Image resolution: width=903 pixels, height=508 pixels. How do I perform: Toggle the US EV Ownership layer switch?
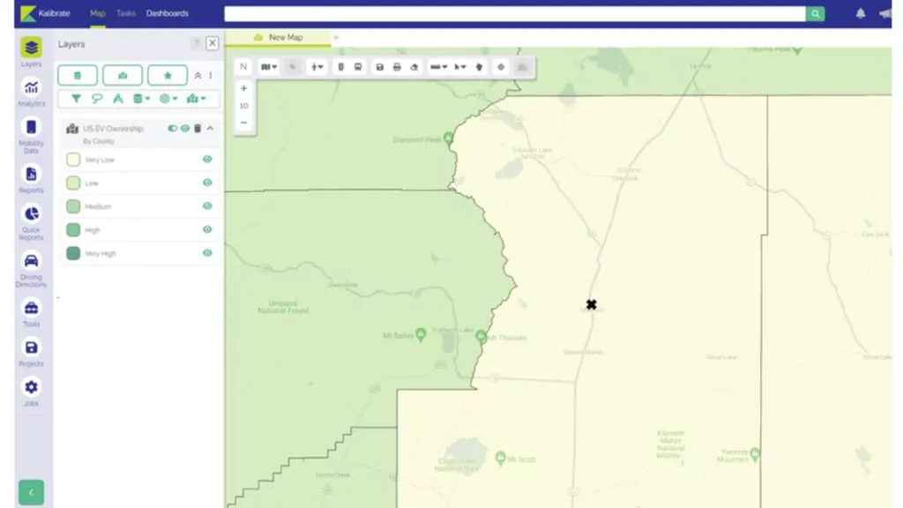(172, 129)
